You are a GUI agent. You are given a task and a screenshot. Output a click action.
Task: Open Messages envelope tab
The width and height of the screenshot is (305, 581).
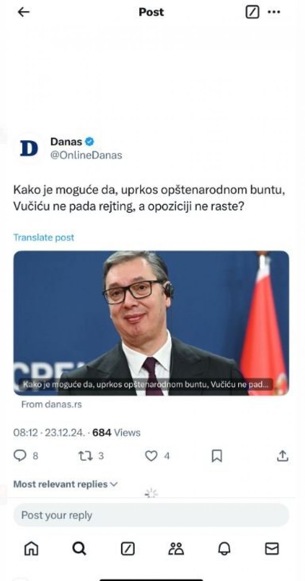272,549
